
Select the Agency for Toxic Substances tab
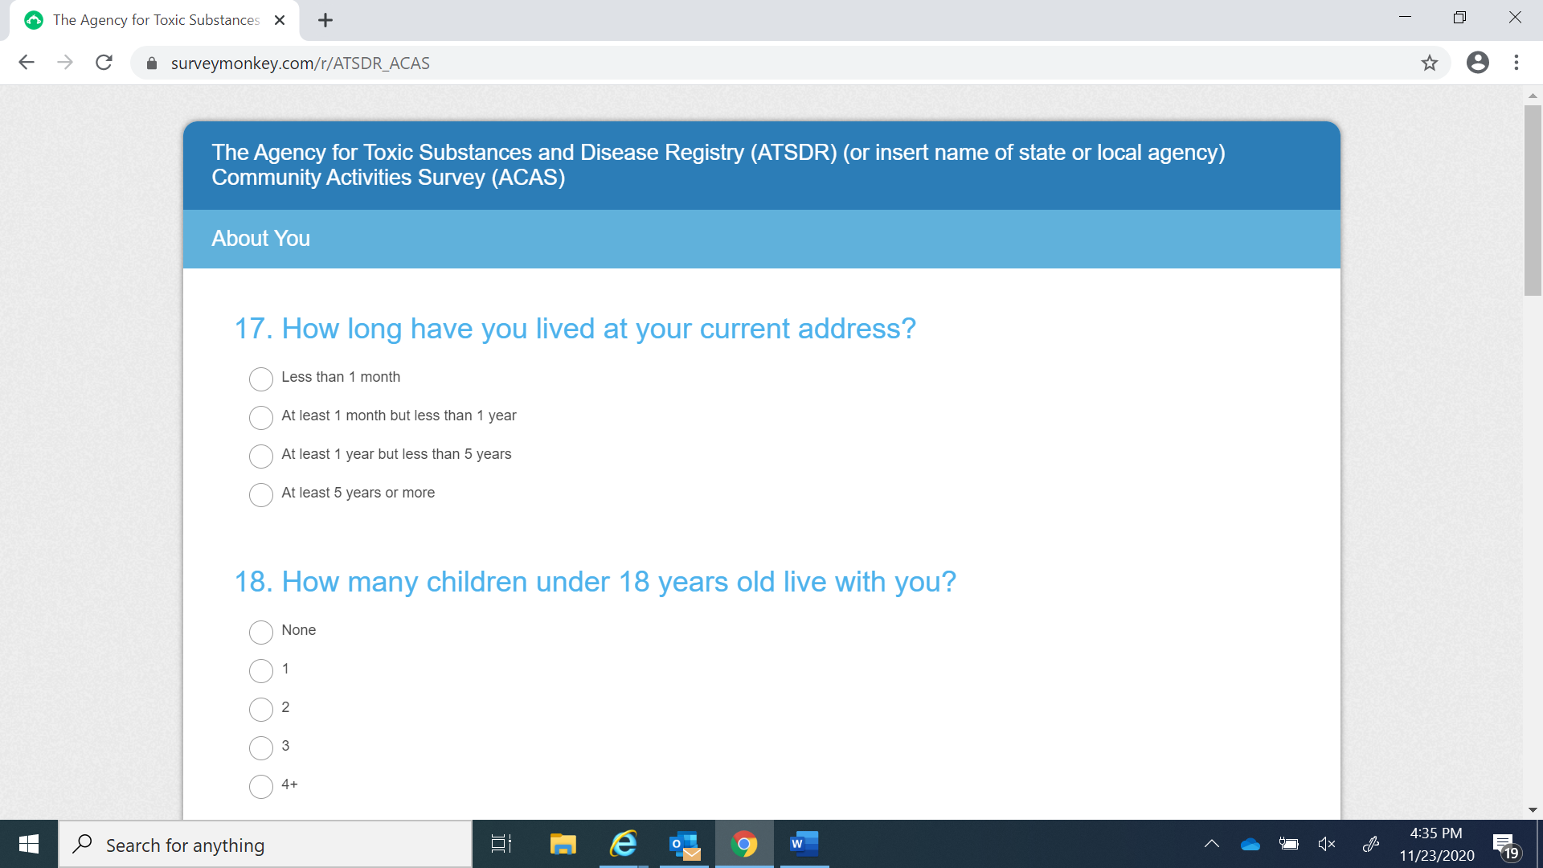coord(156,20)
